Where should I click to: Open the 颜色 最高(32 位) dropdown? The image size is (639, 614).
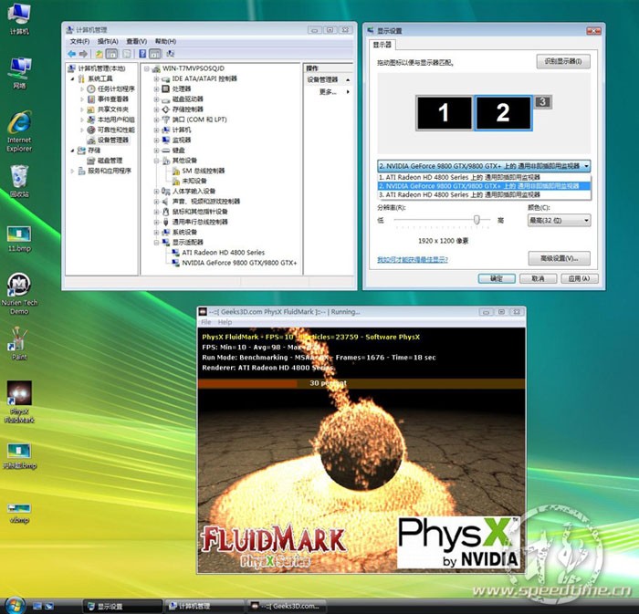pyautogui.click(x=559, y=220)
